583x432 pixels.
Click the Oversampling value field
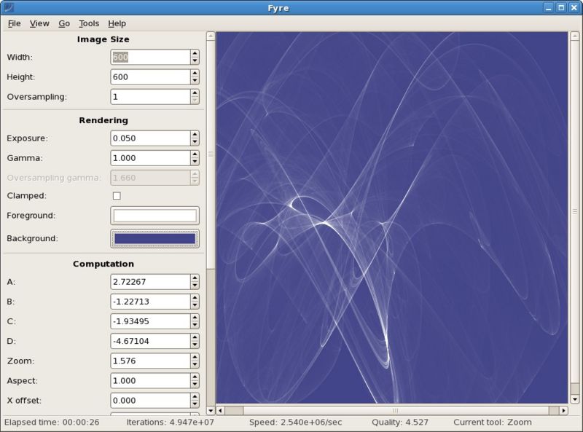(150, 97)
